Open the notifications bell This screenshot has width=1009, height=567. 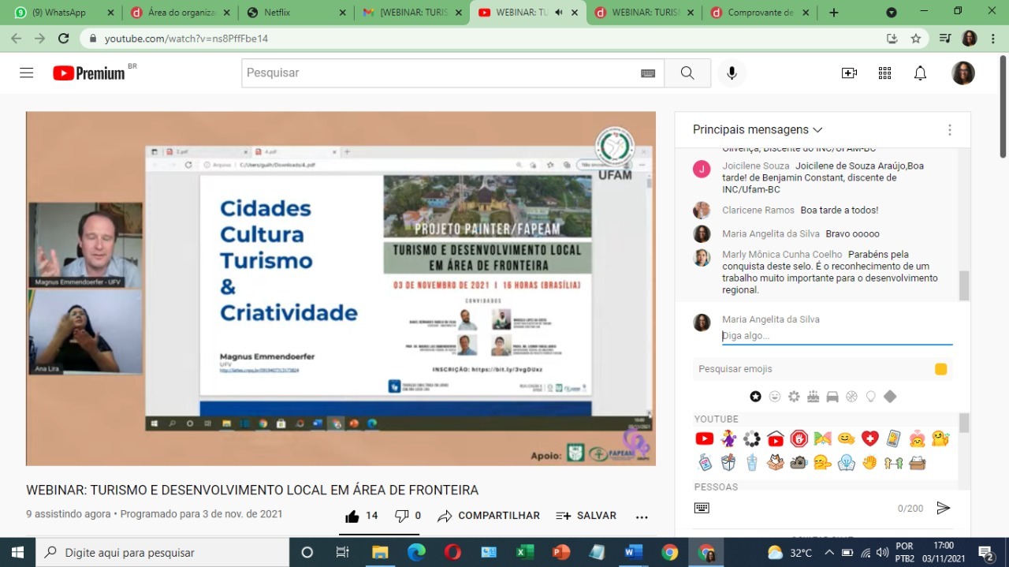click(x=920, y=73)
